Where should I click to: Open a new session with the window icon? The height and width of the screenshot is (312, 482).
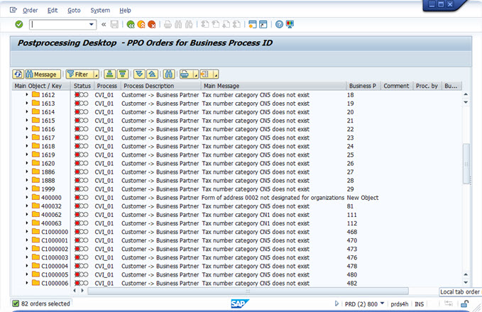pyautogui.click(x=253, y=25)
